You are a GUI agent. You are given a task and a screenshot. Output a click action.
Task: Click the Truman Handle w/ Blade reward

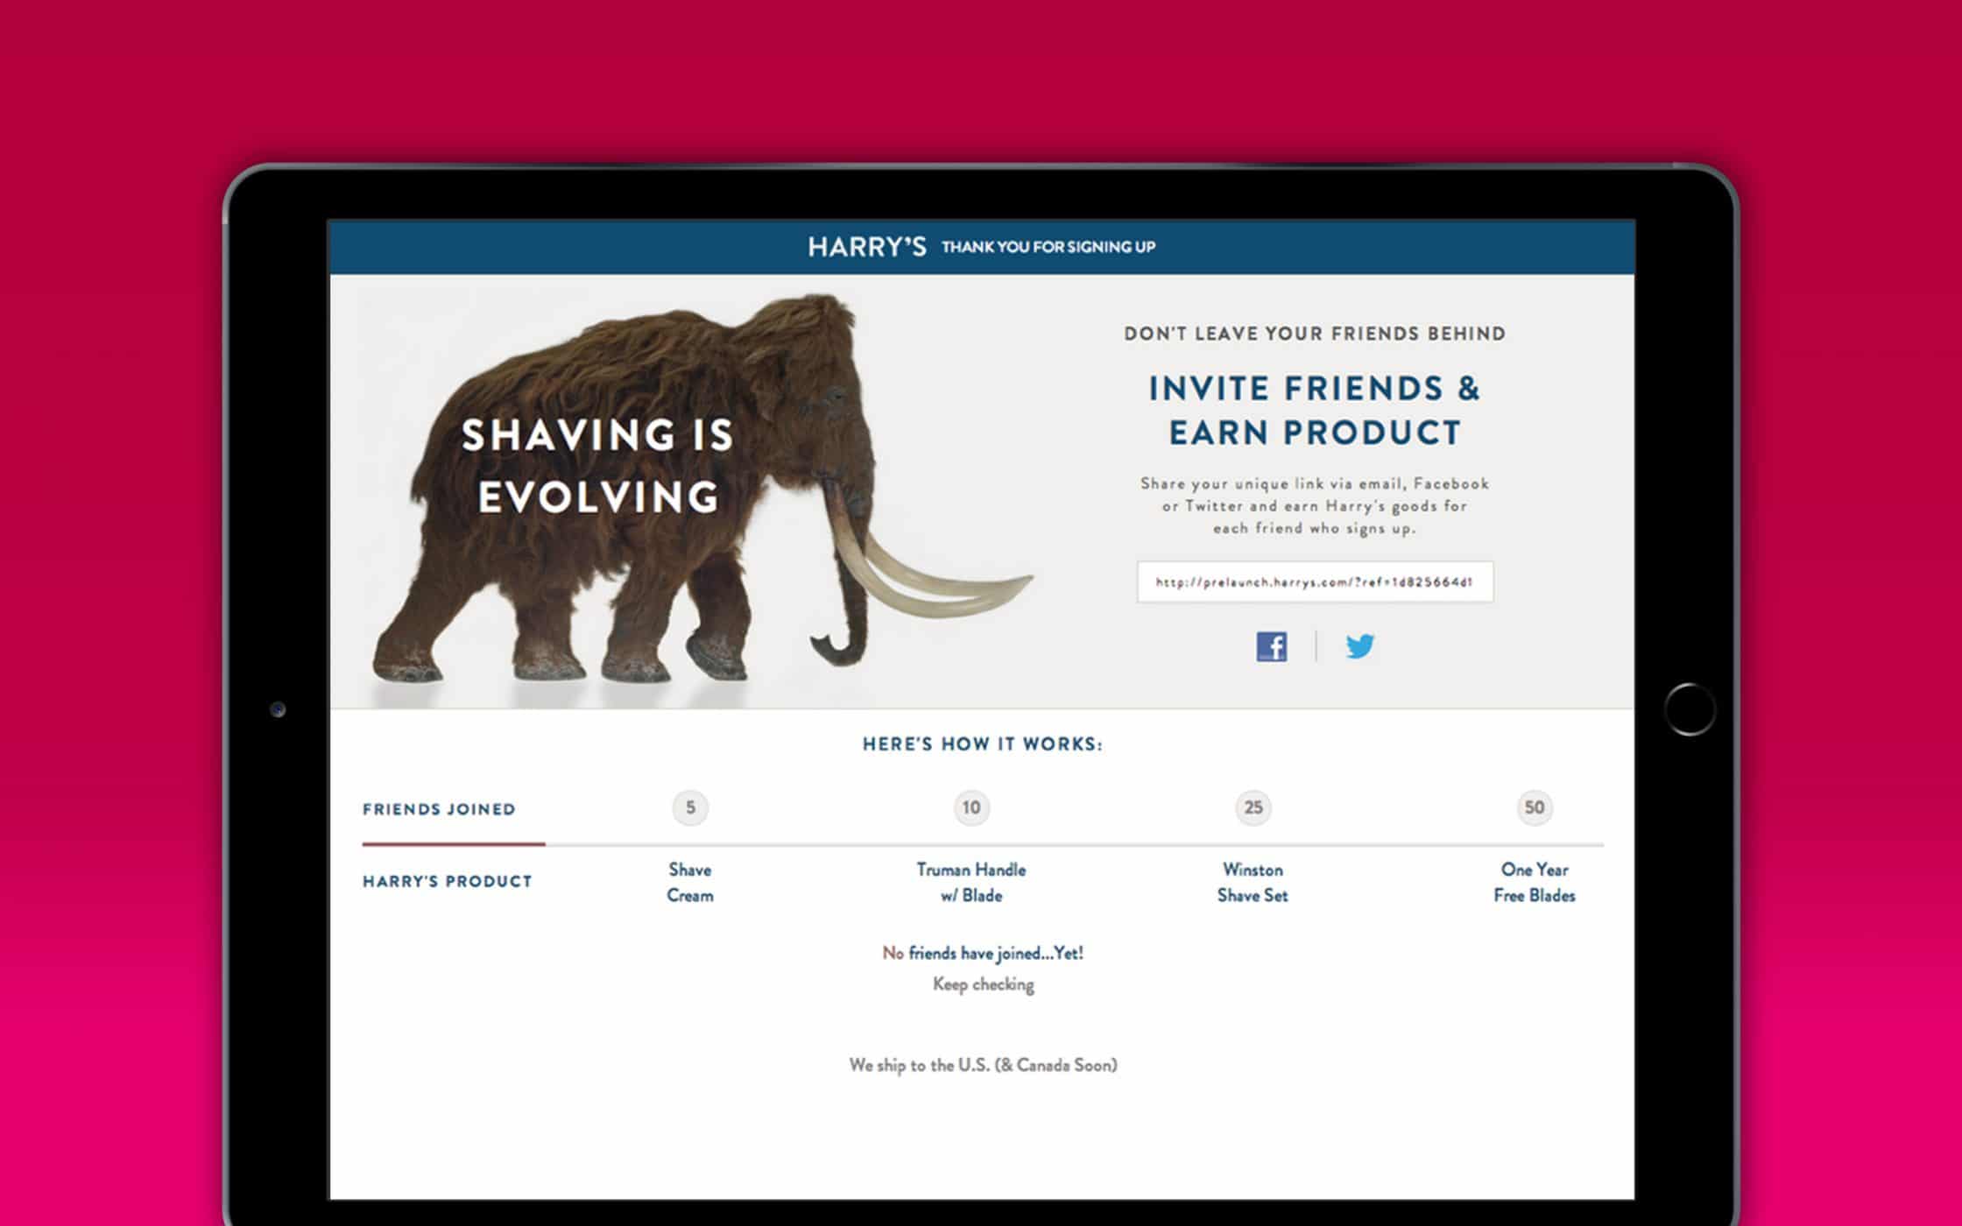click(x=971, y=883)
